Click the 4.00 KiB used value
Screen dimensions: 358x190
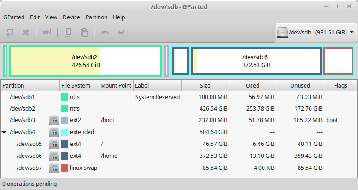[x=264, y=168]
